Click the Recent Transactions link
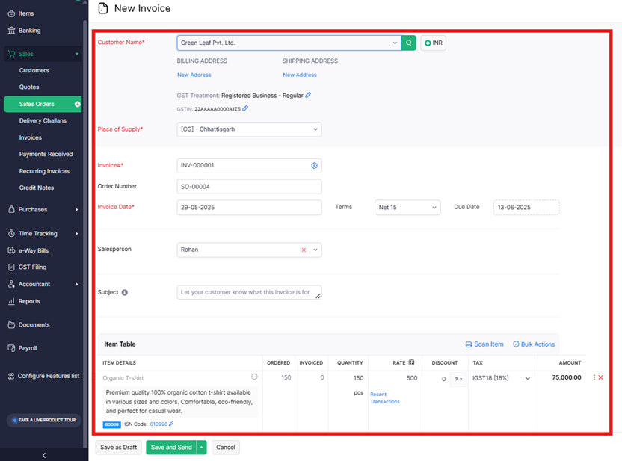622x461 pixels. pyautogui.click(x=384, y=398)
